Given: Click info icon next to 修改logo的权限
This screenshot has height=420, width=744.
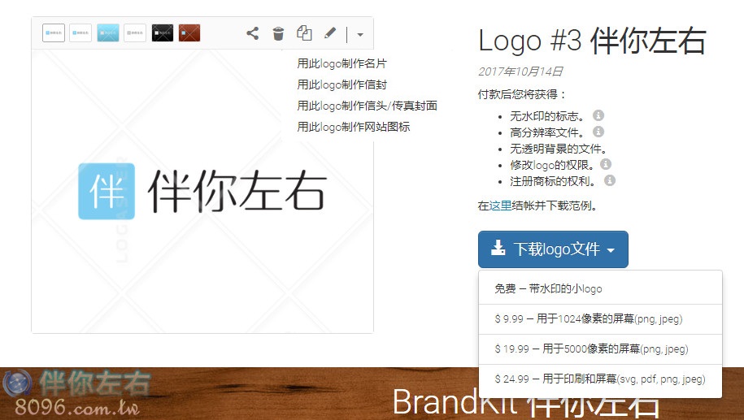Looking at the screenshot, I should pyautogui.click(x=606, y=164).
